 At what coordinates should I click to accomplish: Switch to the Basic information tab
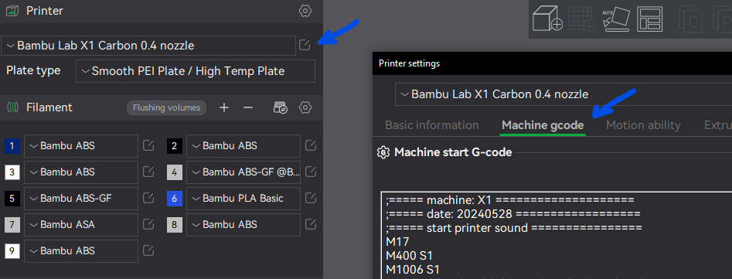[x=432, y=125]
